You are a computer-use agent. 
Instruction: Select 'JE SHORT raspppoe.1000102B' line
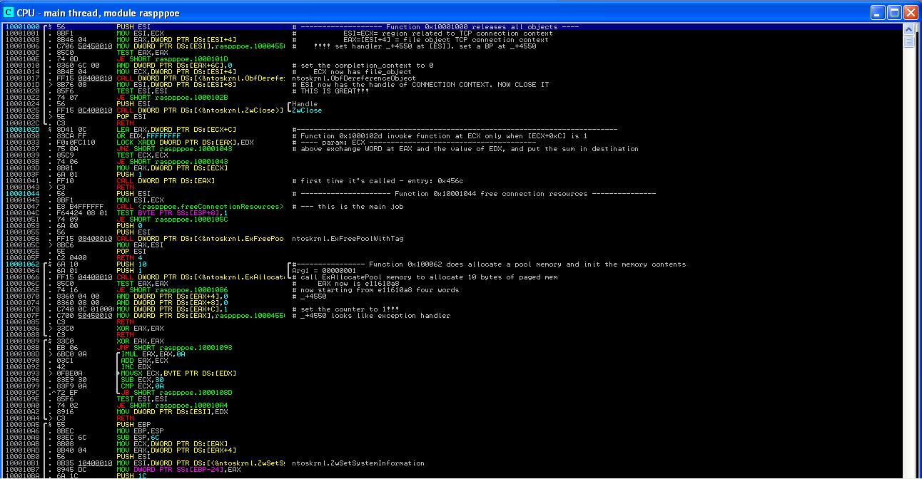[x=172, y=98]
